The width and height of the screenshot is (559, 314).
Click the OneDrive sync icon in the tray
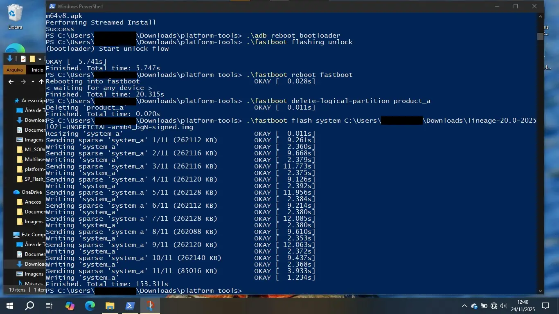click(x=474, y=305)
